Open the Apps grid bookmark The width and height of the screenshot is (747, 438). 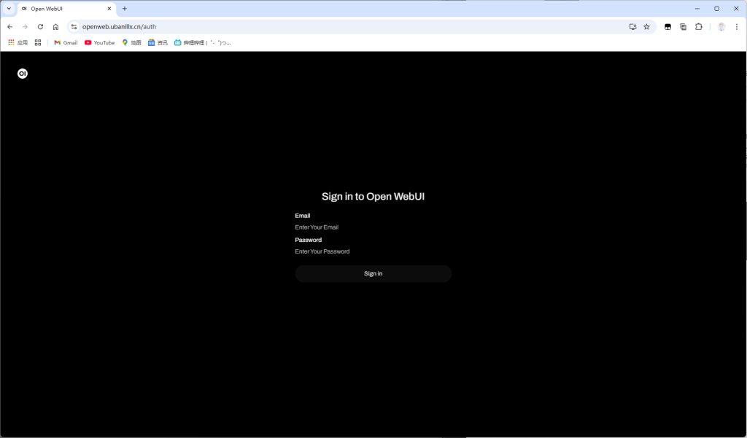point(18,42)
